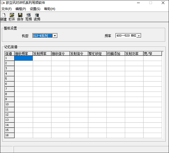This screenshot has height=153, width=169.
Task: Open the 设置(S) menu
Action: tap(35, 9)
